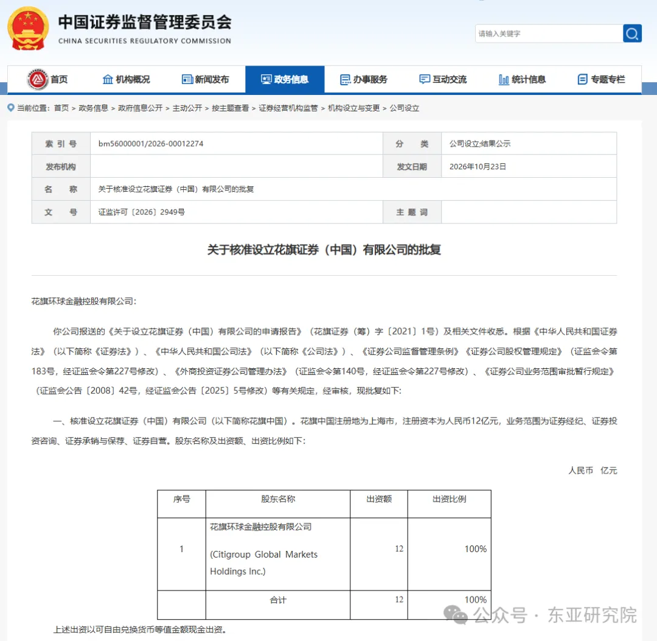
Task: Open the 机构概况 navigation tab
Action: (126, 79)
